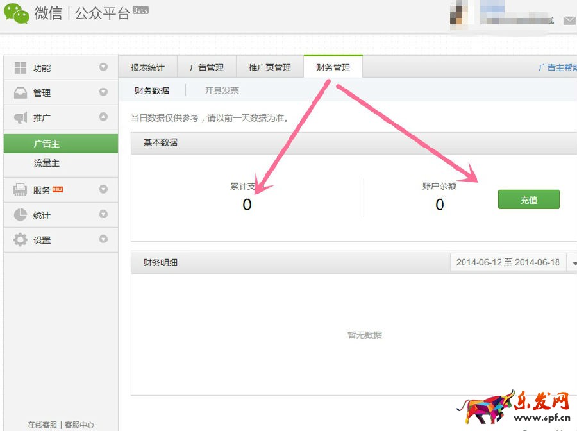
Task: Open the 开具发票 sub-tab
Action: [222, 91]
